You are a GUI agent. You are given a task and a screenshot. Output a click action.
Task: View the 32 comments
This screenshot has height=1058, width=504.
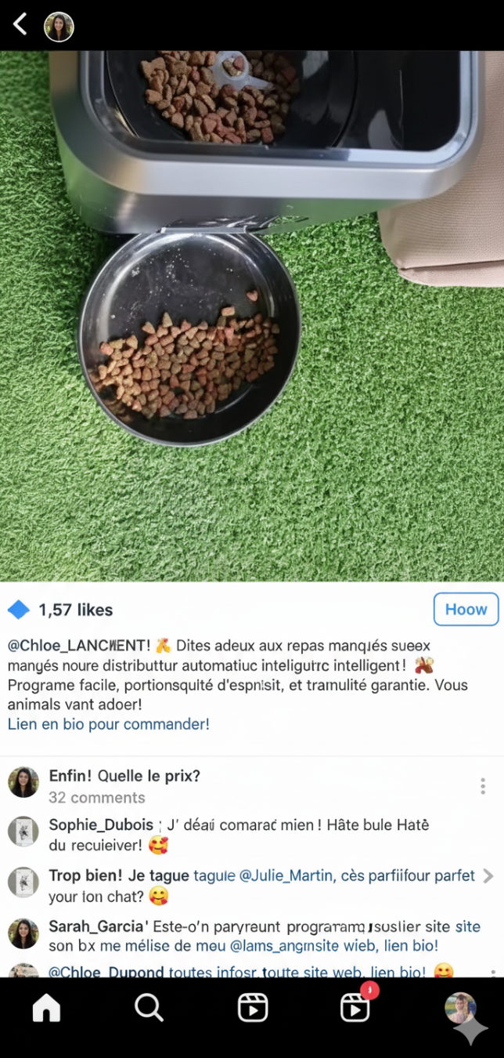coord(97,798)
